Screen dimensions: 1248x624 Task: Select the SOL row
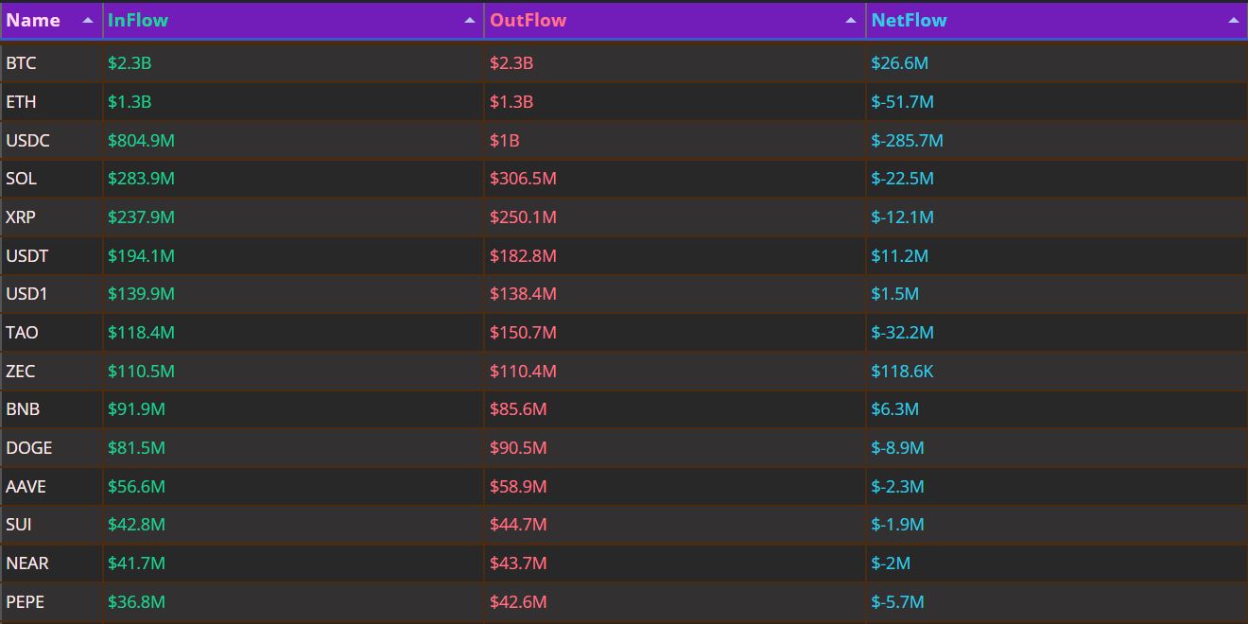point(21,179)
